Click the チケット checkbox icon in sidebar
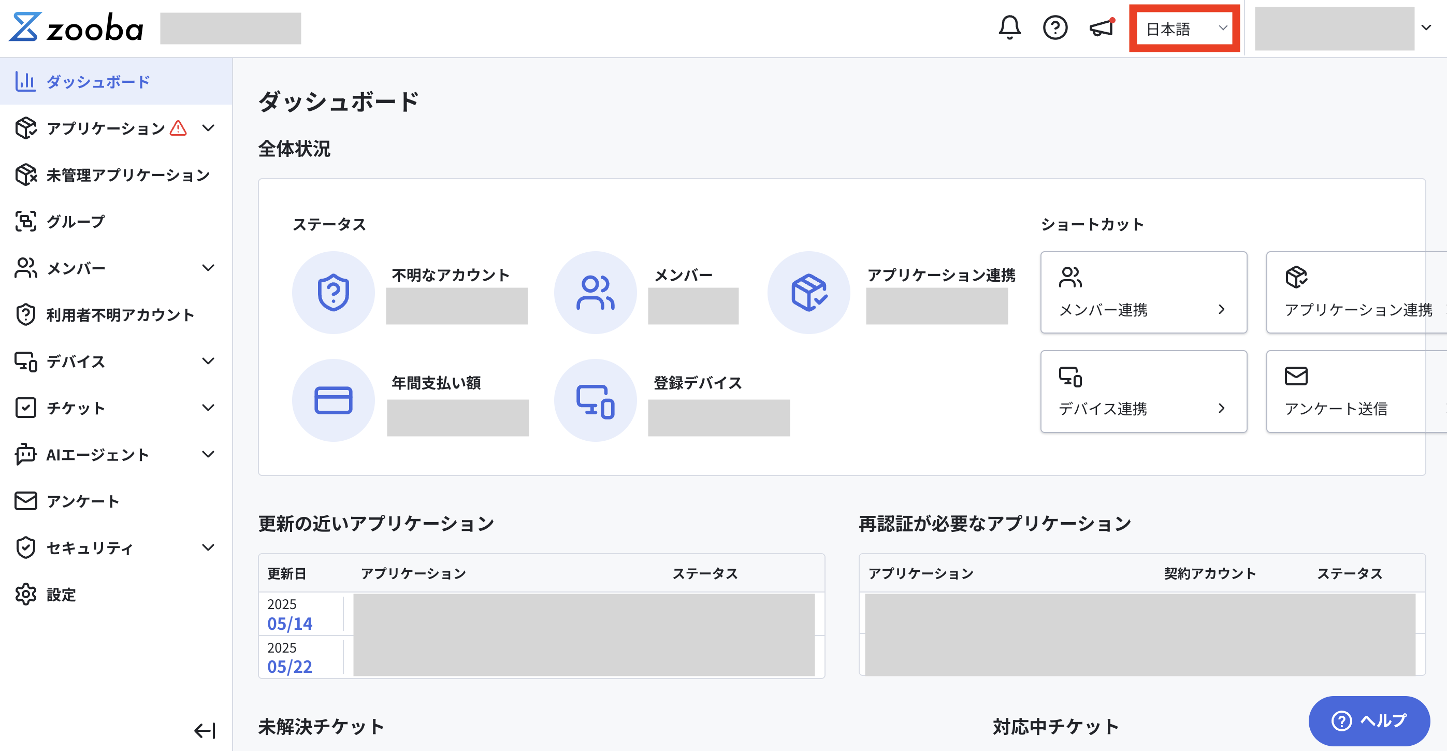This screenshot has height=751, width=1447. click(x=25, y=408)
